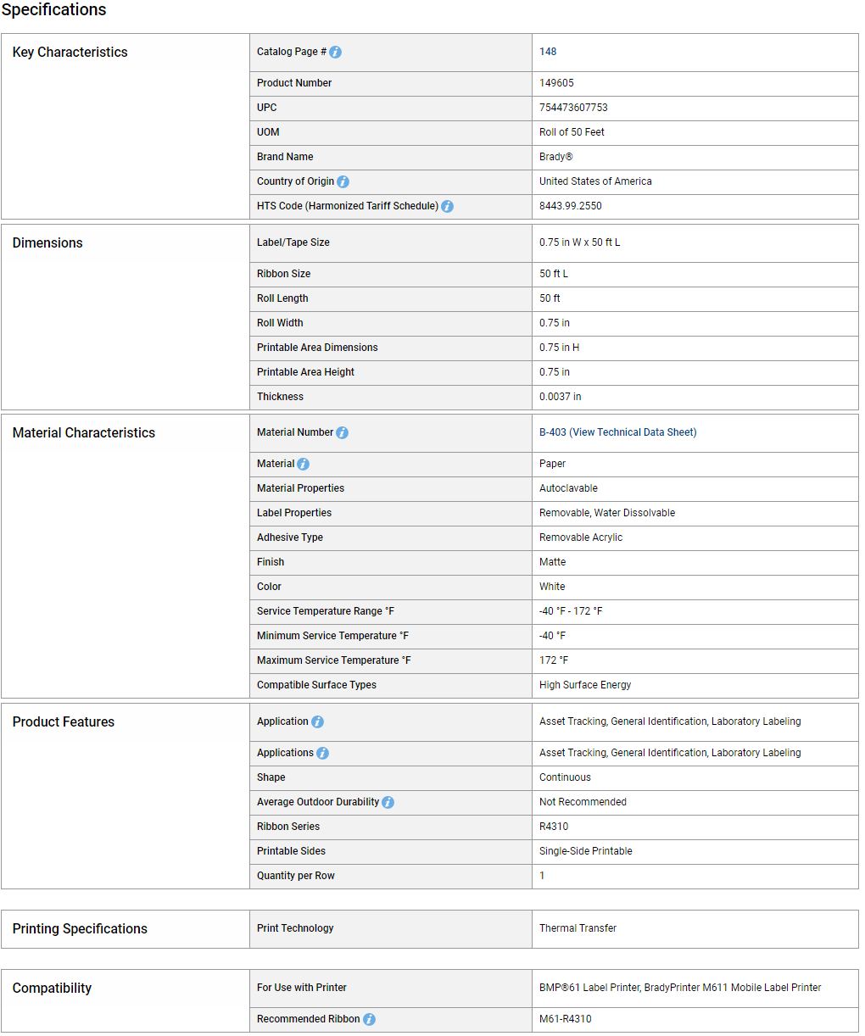Open the B-403 material number link
The width and height of the screenshot is (865, 1036).
553,432
